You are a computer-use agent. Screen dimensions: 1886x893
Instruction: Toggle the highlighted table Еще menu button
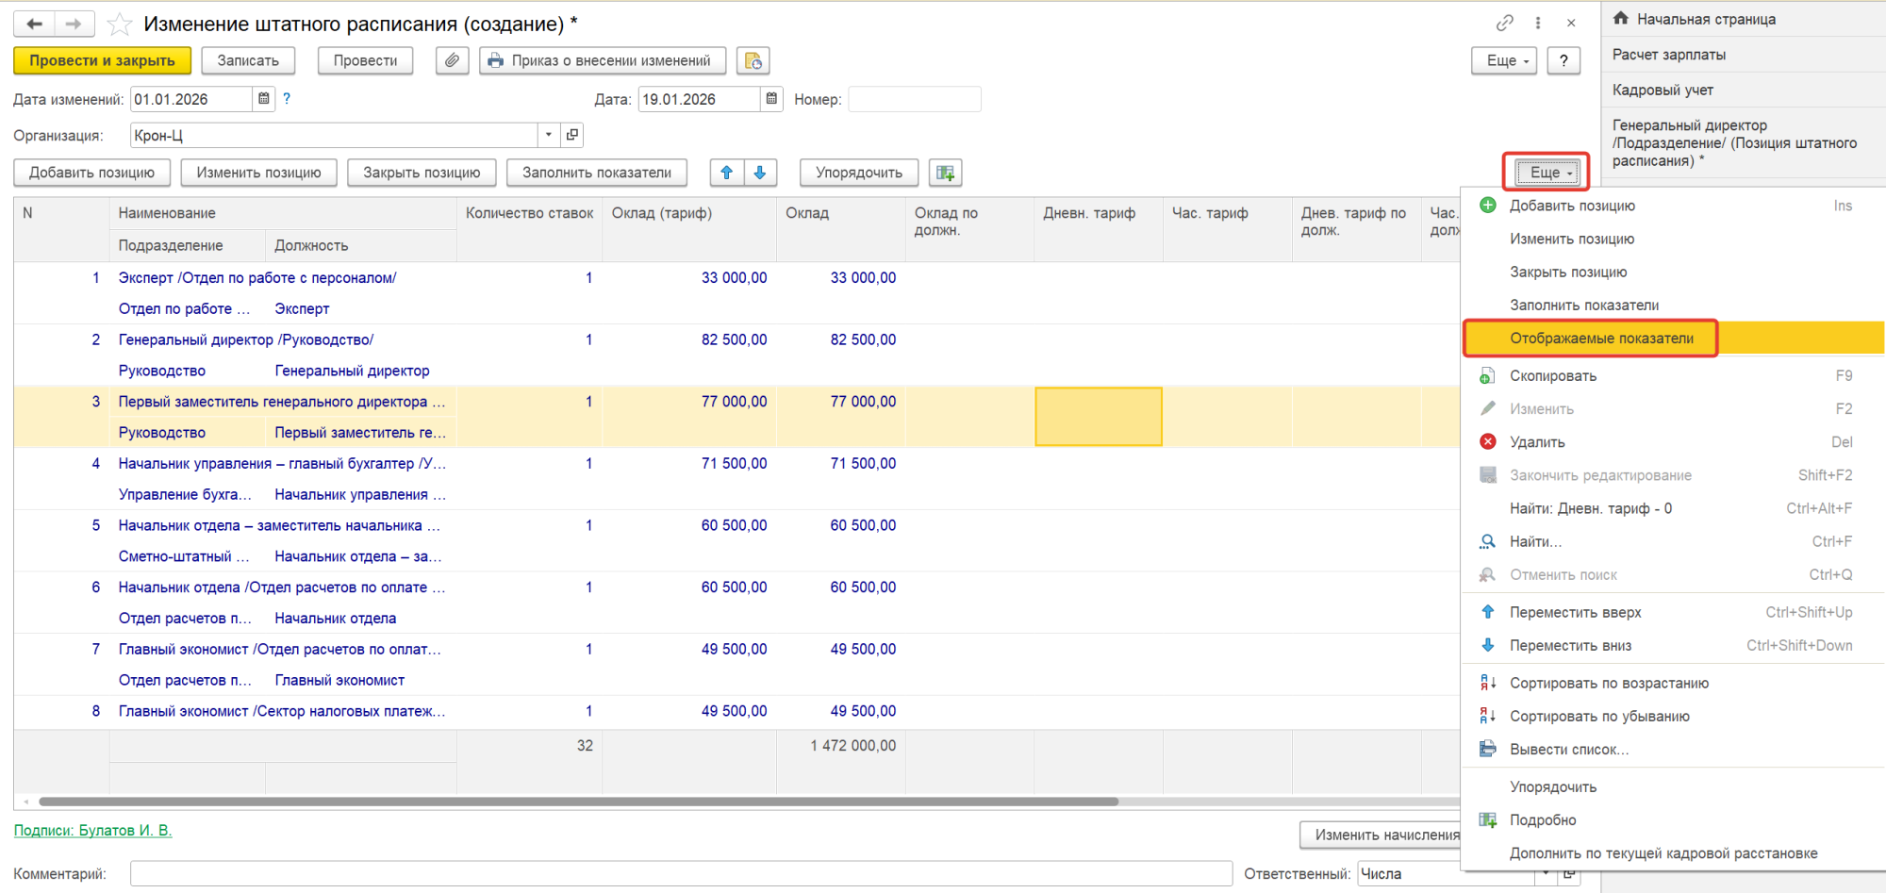[x=1547, y=173]
